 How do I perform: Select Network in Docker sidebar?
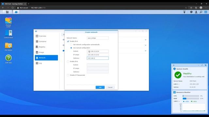(46, 58)
